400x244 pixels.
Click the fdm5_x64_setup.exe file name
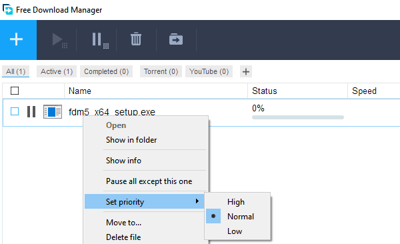click(112, 112)
